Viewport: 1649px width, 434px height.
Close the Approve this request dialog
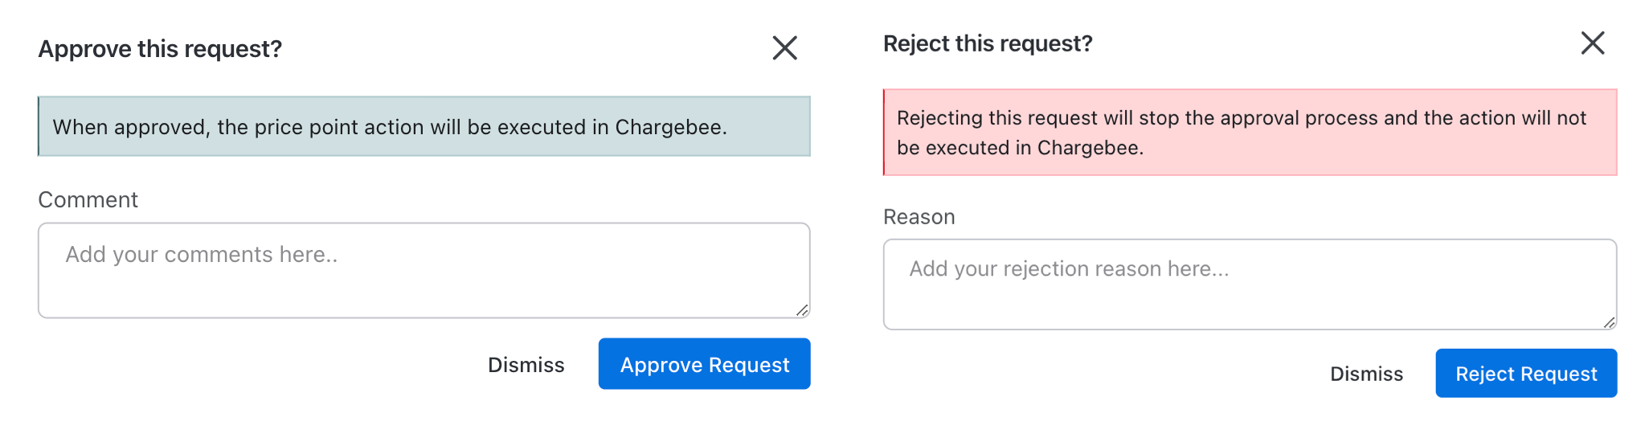[x=784, y=48]
